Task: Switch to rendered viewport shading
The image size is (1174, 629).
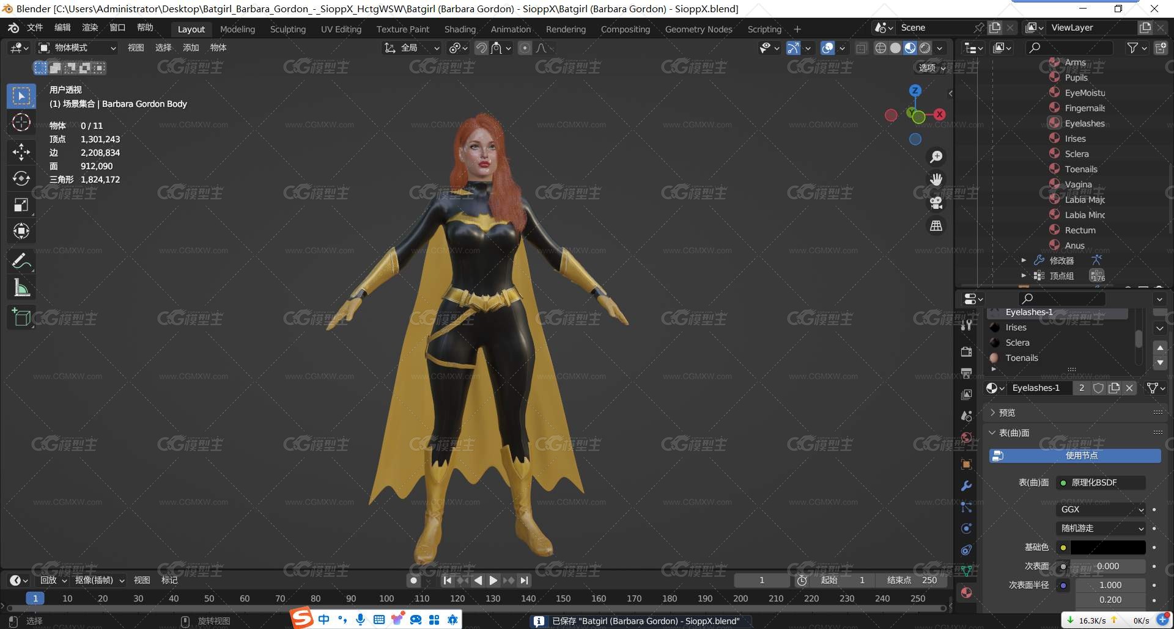Action: [925, 48]
